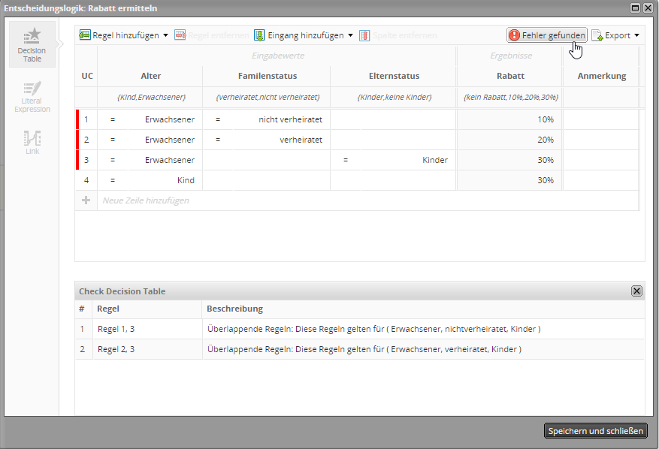The width and height of the screenshot is (659, 449).
Task: Select the Regel 2, 3 error entry
Action: click(x=116, y=349)
